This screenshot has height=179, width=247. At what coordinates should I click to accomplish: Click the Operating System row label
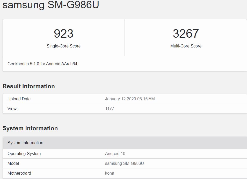pos(24,153)
